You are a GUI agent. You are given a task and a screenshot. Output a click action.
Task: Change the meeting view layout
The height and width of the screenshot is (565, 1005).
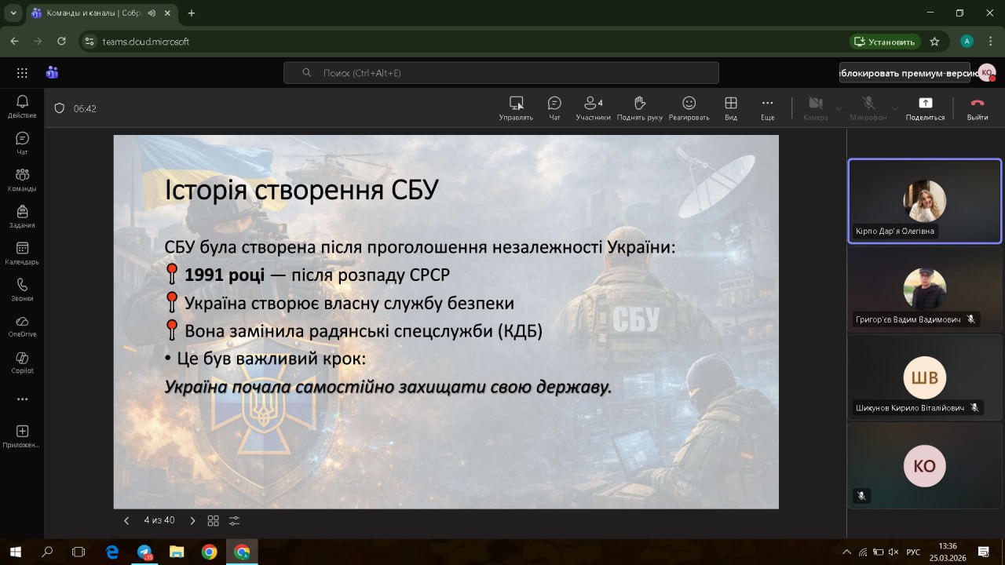tap(730, 108)
